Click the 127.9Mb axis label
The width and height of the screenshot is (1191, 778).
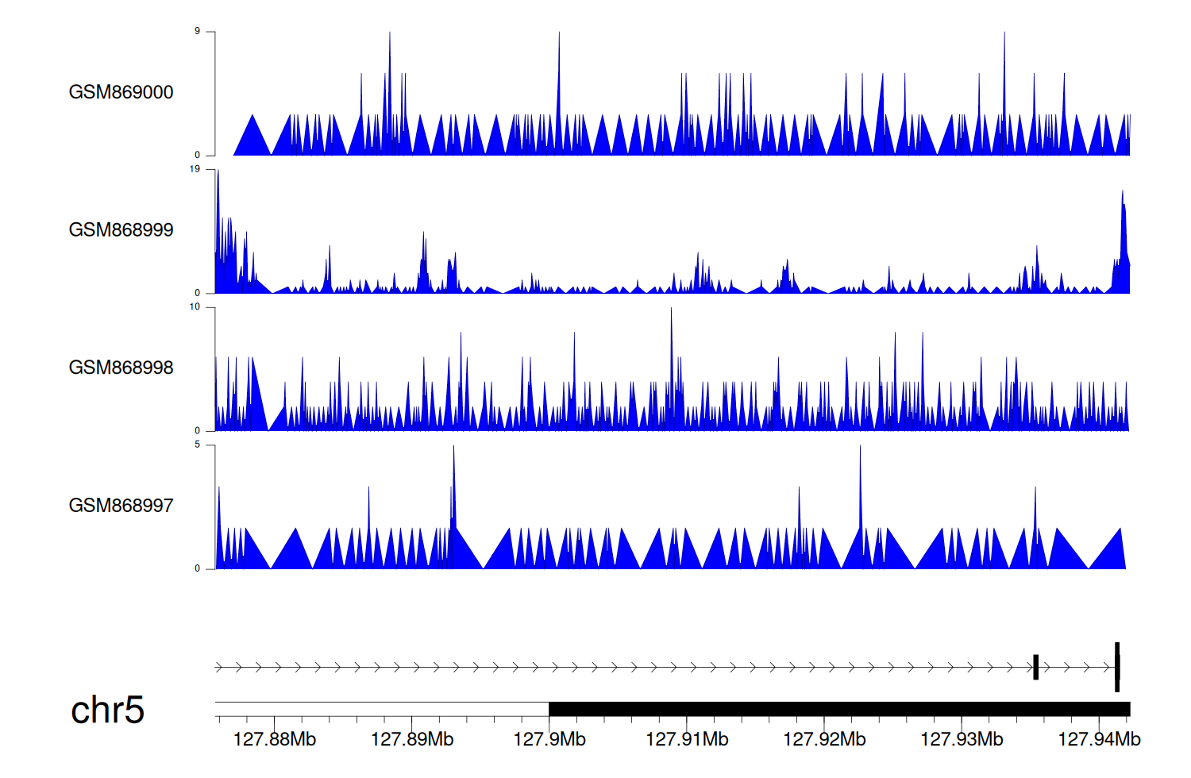pos(549,740)
